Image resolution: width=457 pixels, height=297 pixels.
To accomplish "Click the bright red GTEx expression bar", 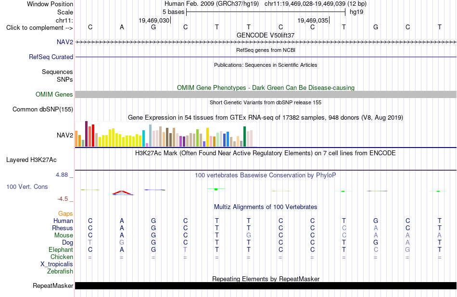I will (93, 136).
